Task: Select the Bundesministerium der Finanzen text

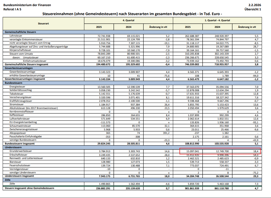Action: point(23,5)
